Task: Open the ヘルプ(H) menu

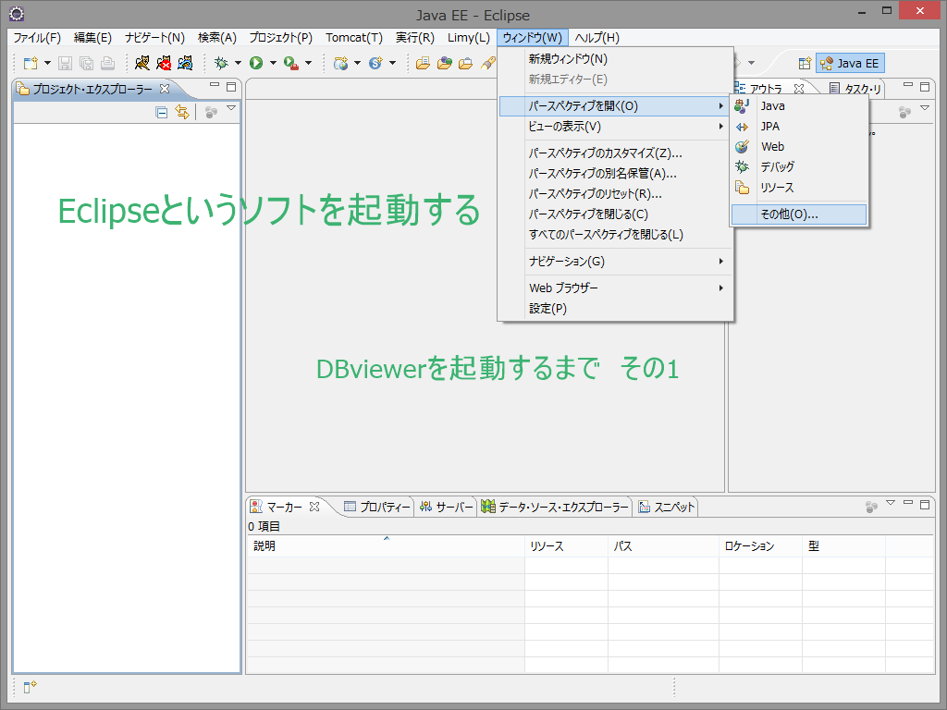Action: pyautogui.click(x=596, y=37)
